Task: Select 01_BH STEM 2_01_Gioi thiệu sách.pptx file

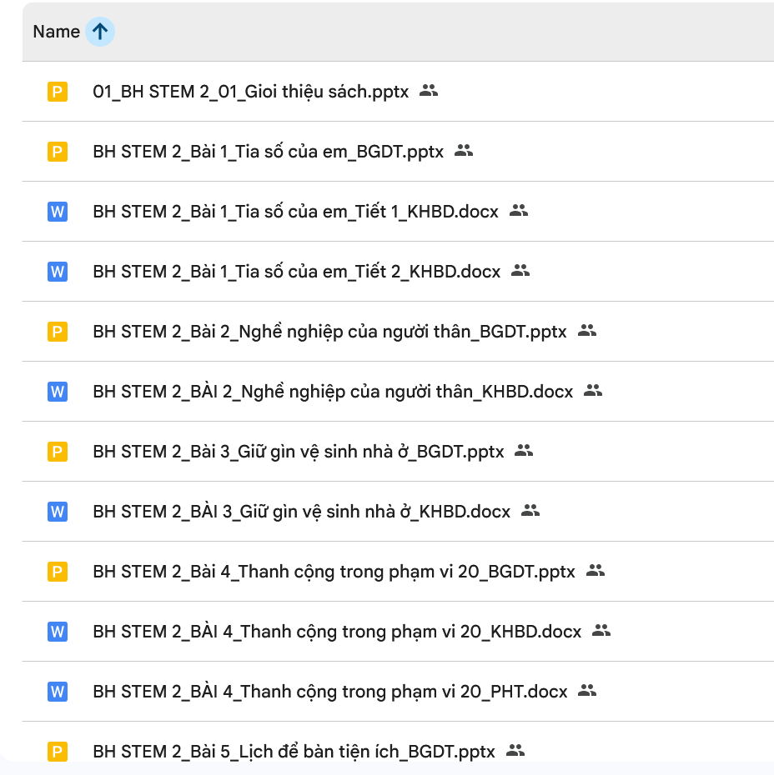Action: click(250, 92)
